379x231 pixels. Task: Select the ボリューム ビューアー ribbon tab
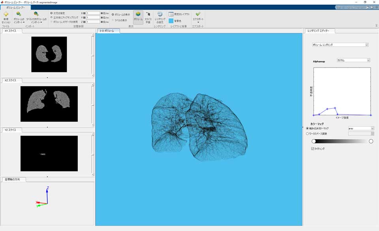[x=15, y=8]
